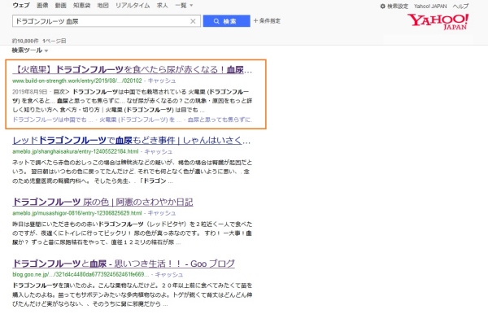
Task: Open the 【火竜果】ドラゴンフルーツ result title
Action: click(133, 69)
